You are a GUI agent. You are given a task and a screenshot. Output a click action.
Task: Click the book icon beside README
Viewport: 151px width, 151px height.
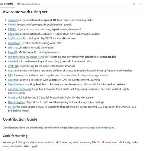(2, 4)
